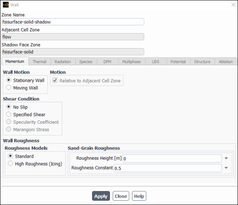Click the Close button
This screenshot has width=238, height=205.
click(121, 196)
